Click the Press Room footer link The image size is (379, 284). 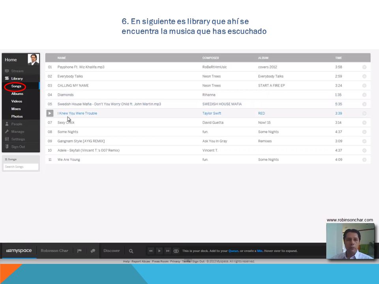pyautogui.click(x=160, y=261)
